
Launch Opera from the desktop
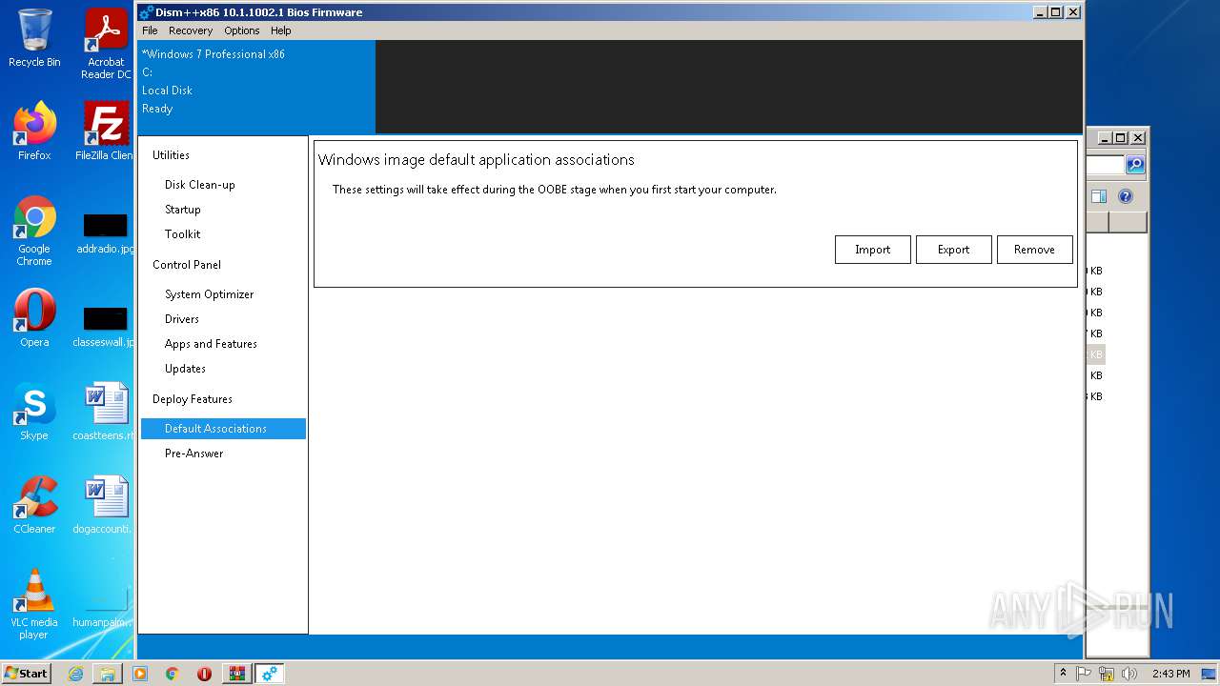34,318
